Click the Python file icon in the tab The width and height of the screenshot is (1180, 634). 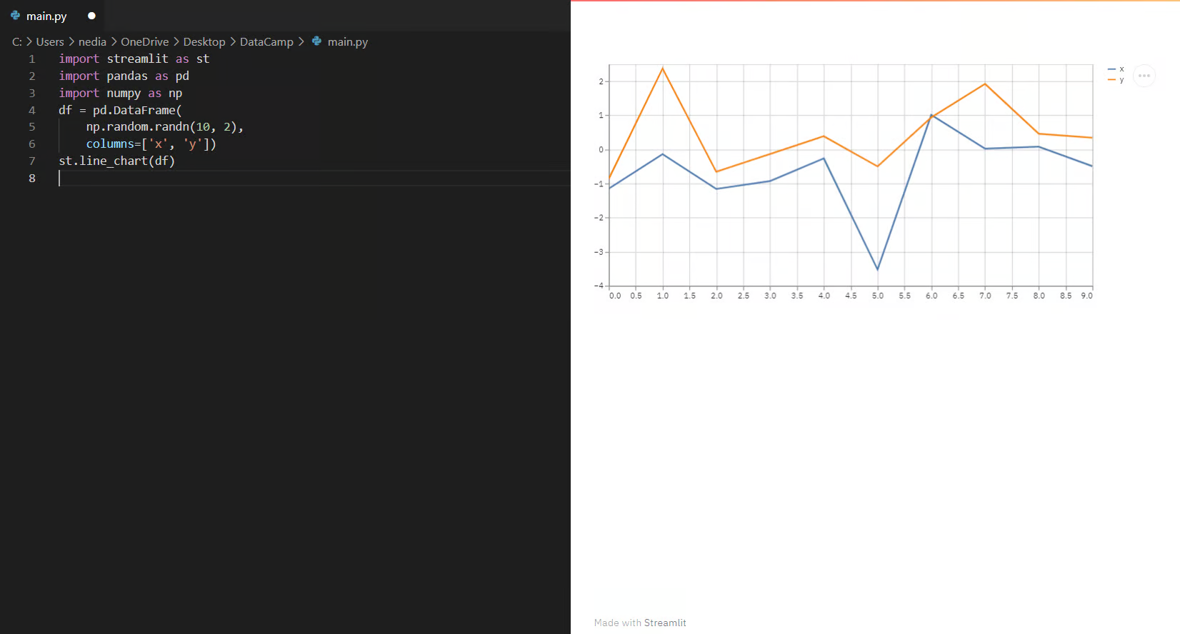click(15, 15)
